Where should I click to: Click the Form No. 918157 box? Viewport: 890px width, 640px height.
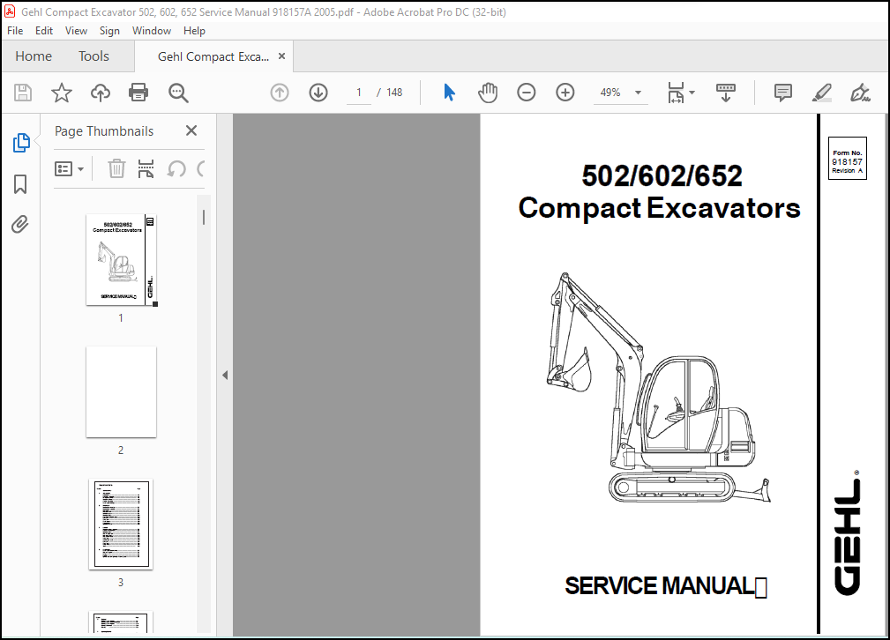(x=848, y=159)
